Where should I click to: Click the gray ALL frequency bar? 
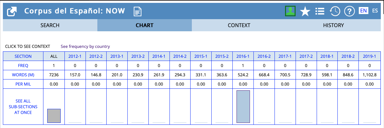point(54,116)
